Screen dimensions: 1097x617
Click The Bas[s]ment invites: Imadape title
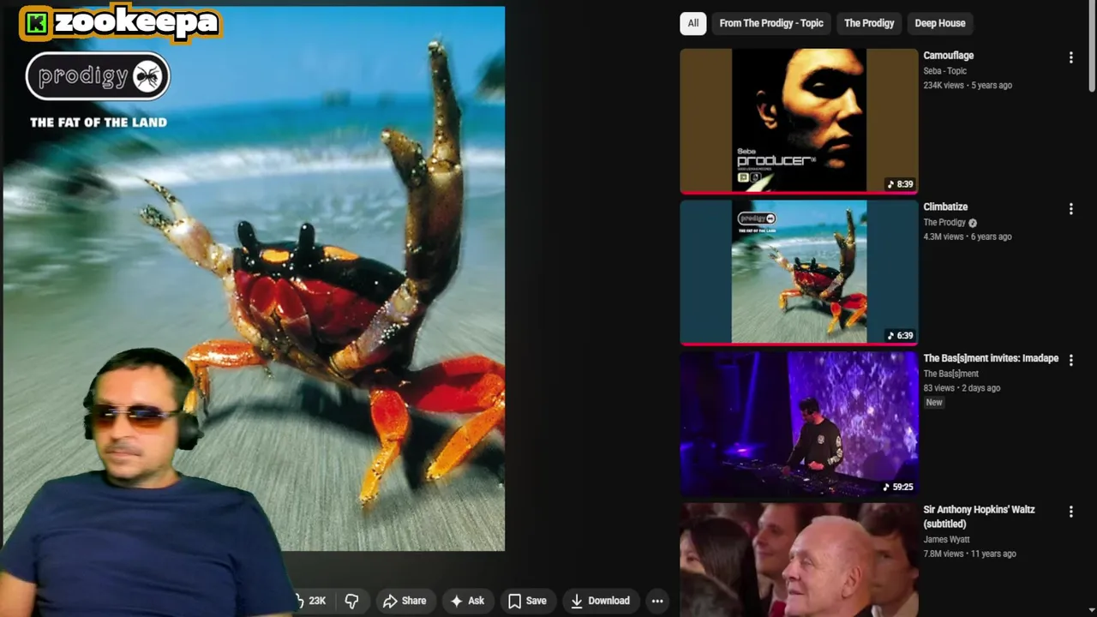coord(991,358)
